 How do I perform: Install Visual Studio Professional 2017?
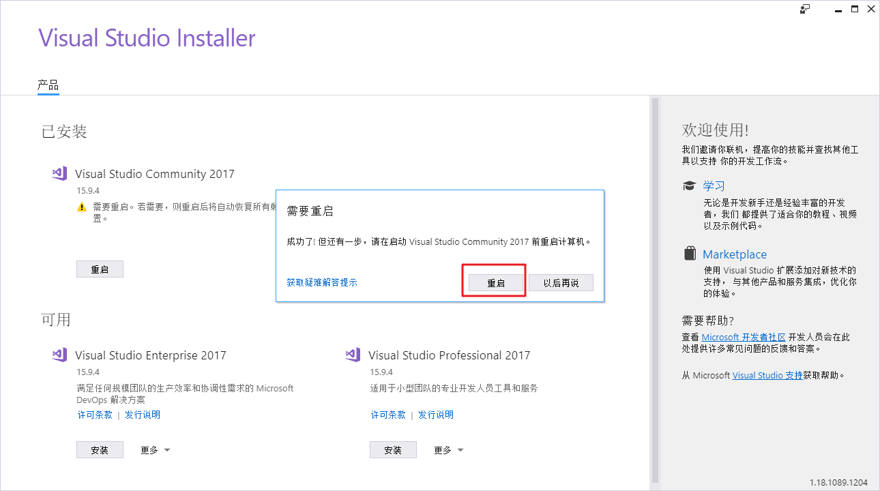393,450
